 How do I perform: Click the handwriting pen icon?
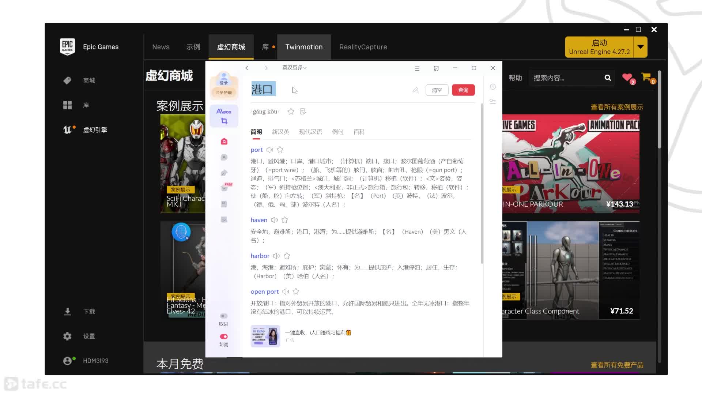coord(416,90)
